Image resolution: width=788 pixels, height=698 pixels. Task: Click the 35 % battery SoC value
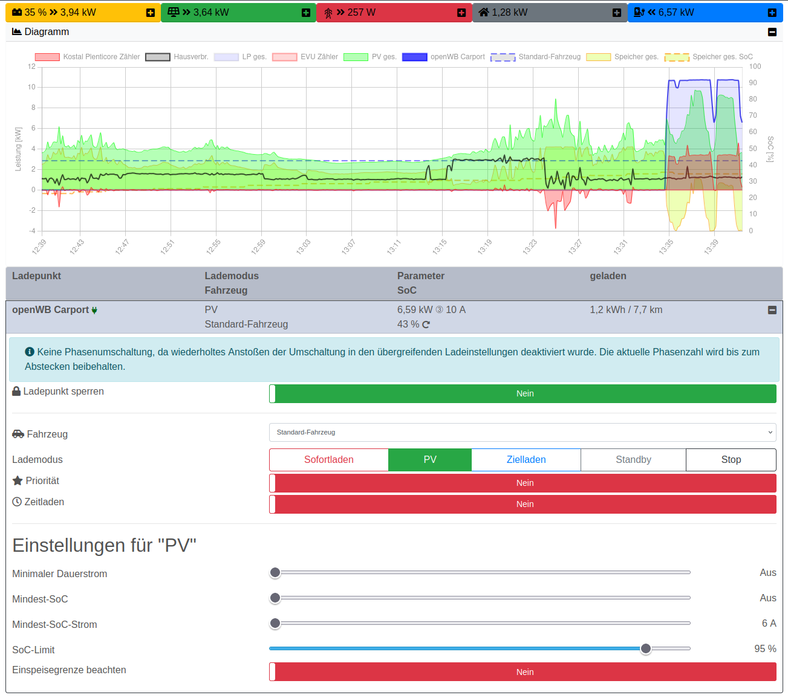coord(36,12)
